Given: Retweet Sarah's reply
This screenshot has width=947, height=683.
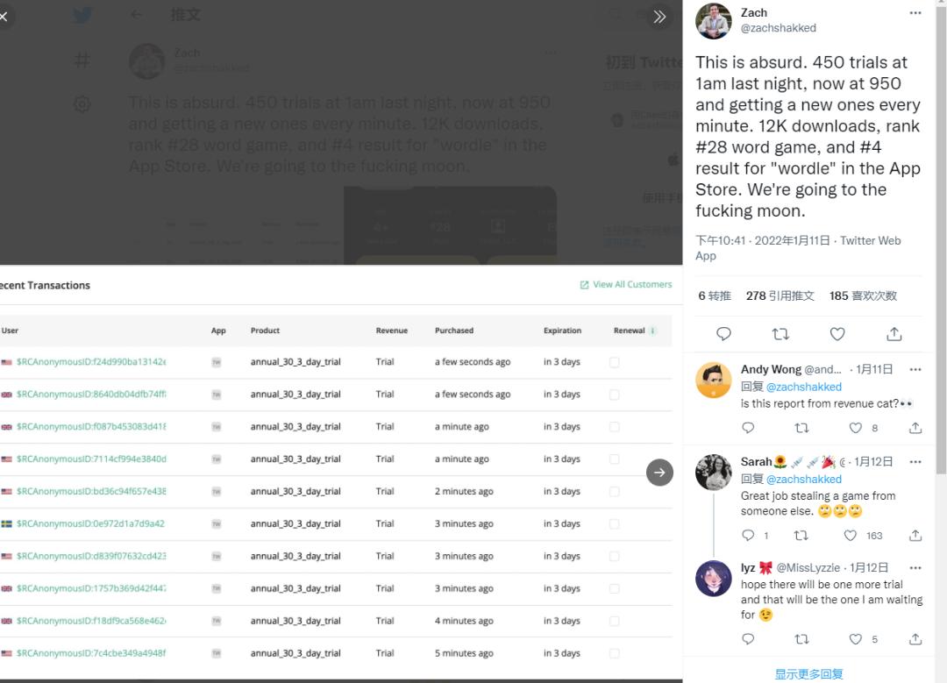Looking at the screenshot, I should pyautogui.click(x=801, y=535).
